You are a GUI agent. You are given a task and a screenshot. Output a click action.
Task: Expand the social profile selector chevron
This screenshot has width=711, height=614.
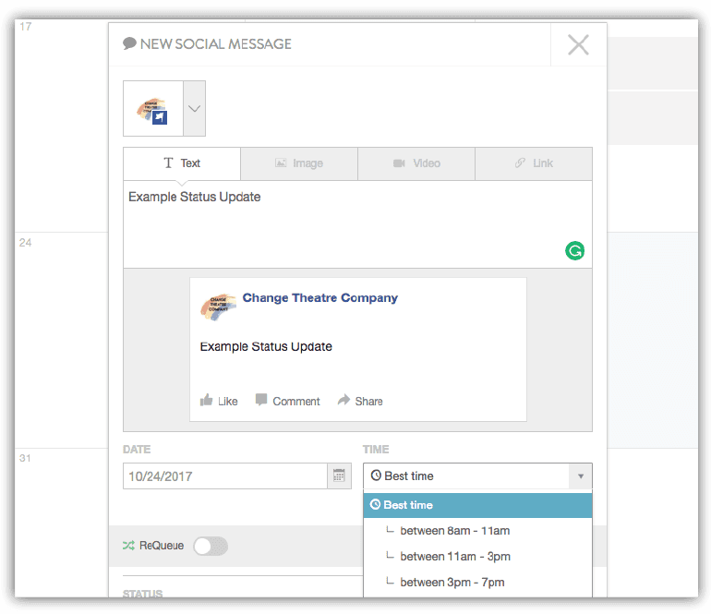[194, 108]
